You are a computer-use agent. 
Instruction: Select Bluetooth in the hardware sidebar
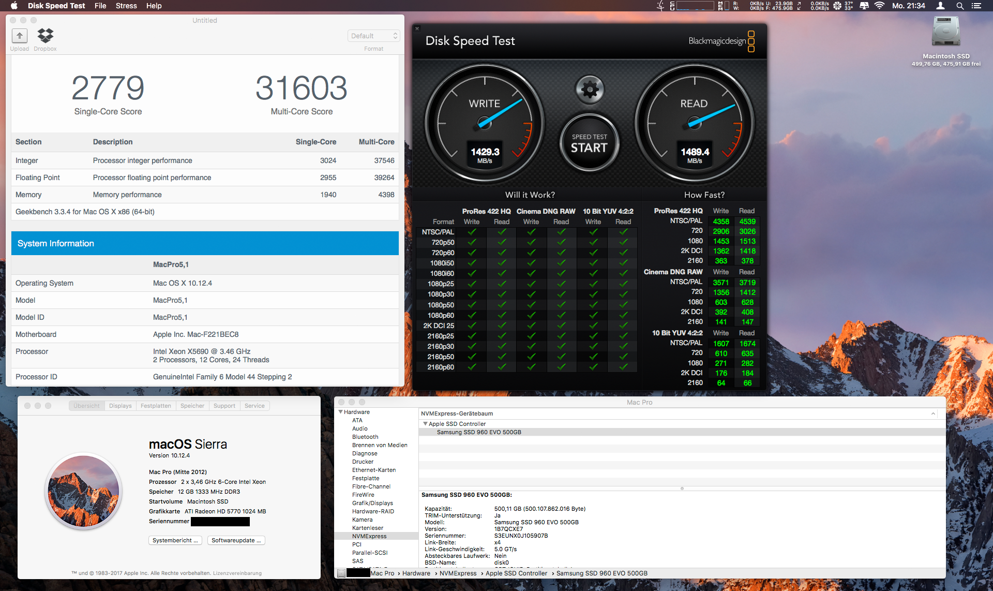[365, 437]
